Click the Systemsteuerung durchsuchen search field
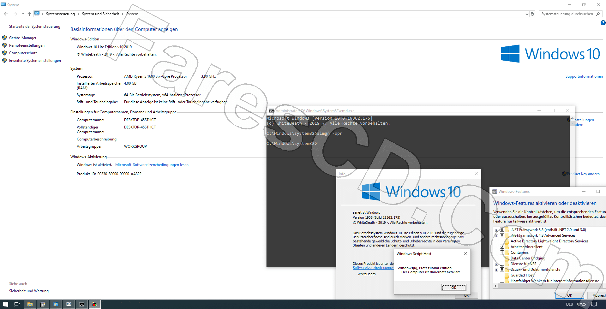606x309 pixels. 567,14
